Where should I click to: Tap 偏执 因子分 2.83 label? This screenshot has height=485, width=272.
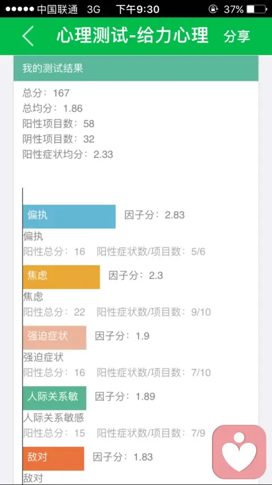tap(154, 215)
